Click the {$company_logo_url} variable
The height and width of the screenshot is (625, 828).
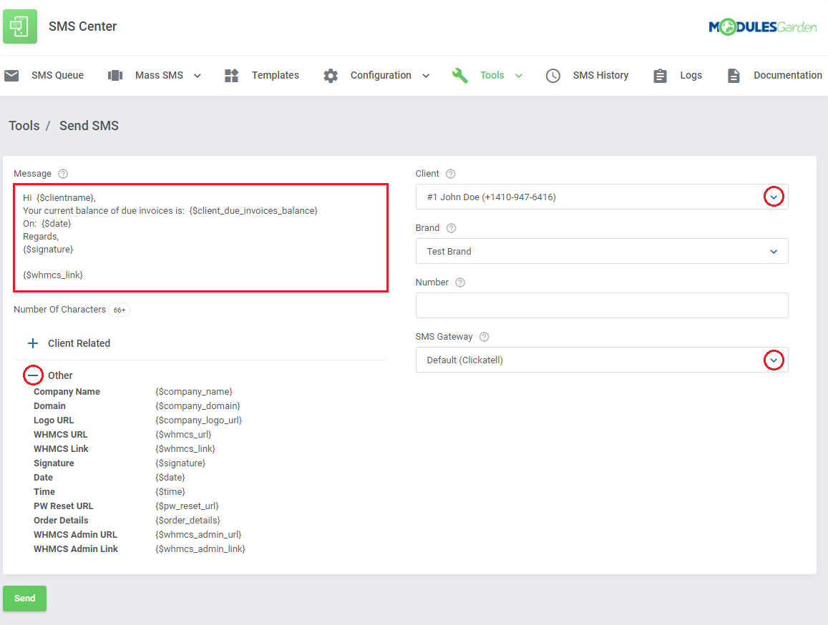pyautogui.click(x=198, y=420)
